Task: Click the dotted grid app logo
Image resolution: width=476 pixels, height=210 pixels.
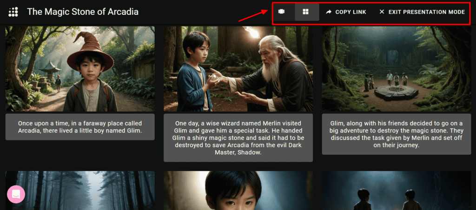Action: pos(13,12)
